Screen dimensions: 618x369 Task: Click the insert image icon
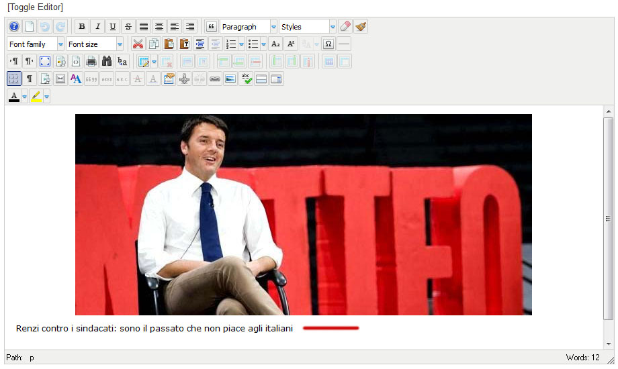pos(230,79)
